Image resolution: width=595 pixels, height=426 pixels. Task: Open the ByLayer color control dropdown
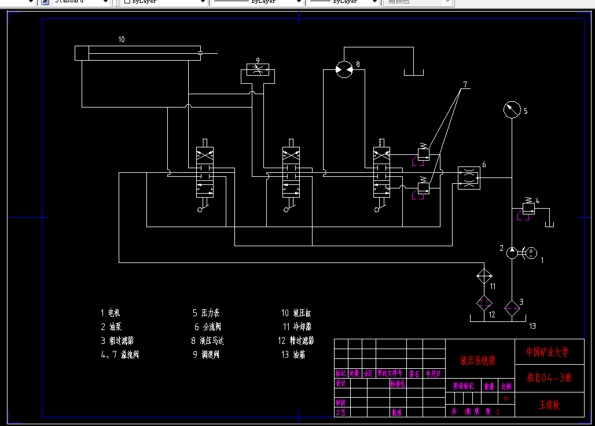pos(164,2)
